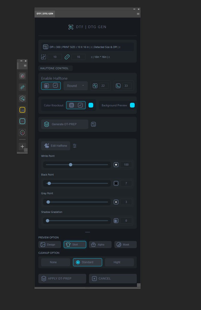Click the angle icon beside 33

tap(118, 86)
